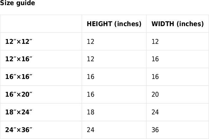This screenshot has width=209, height=139.
Task: Select the WIDTH (inches) column header
Action: [x=178, y=24]
